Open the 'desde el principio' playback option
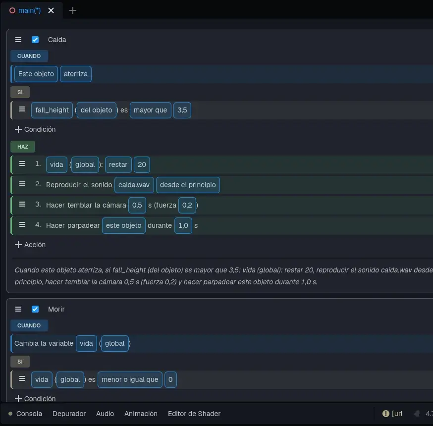The height and width of the screenshot is (426, 433). pos(188,185)
